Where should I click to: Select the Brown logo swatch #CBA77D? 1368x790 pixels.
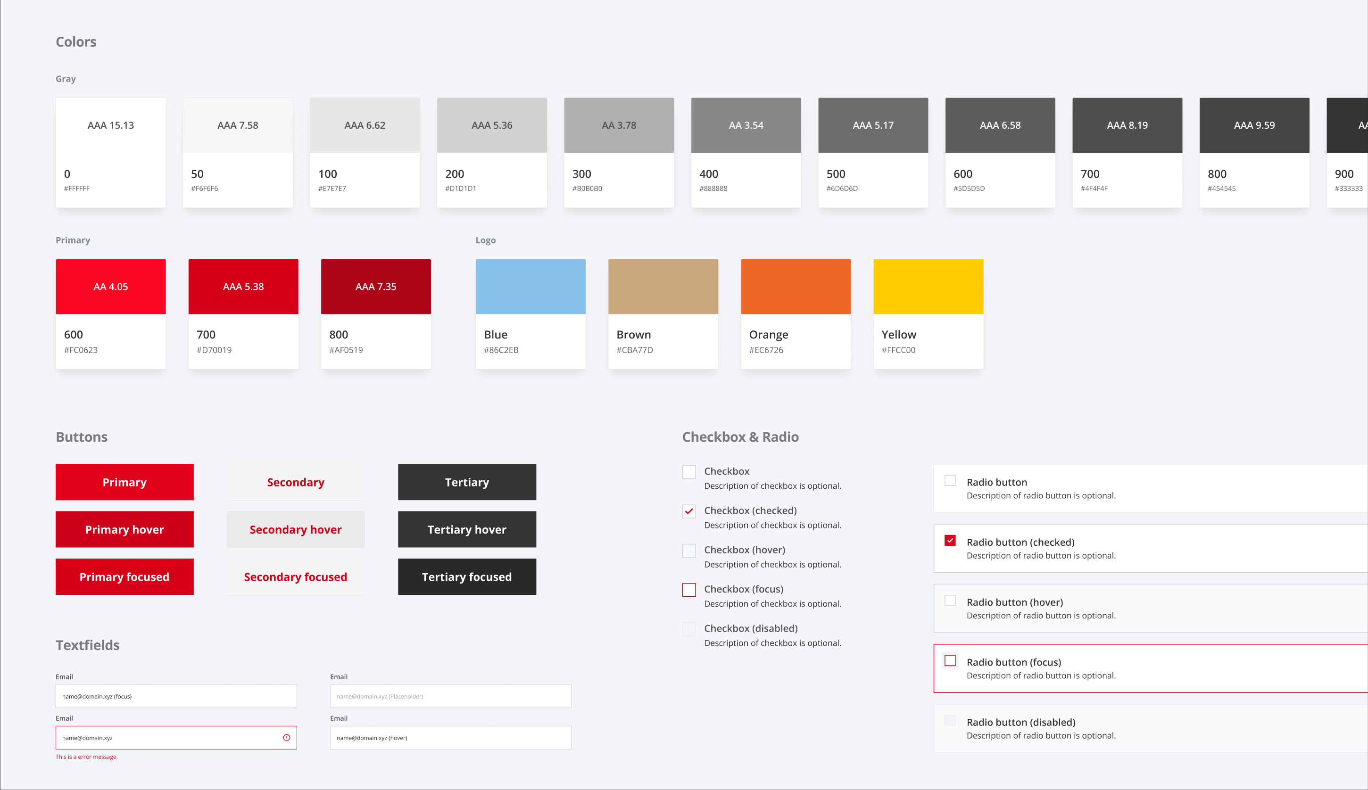pyautogui.click(x=663, y=314)
